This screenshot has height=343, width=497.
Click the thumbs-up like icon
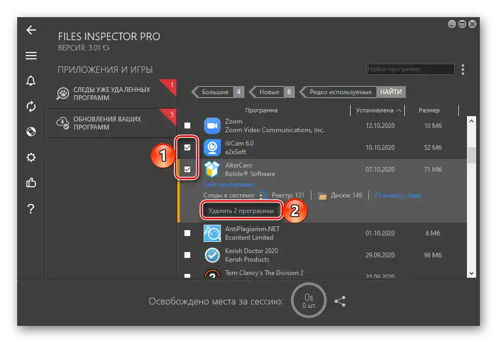(31, 182)
